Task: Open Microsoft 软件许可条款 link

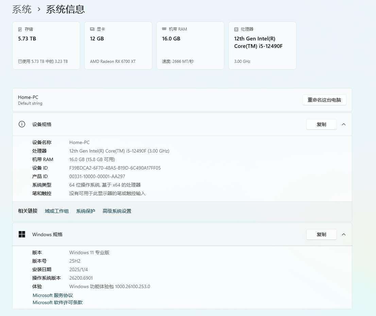Action: [57, 302]
